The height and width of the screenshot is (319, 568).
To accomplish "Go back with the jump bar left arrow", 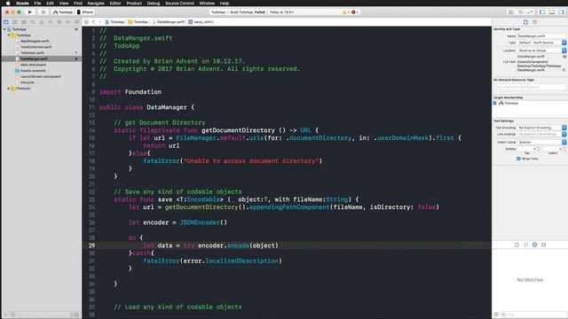I will [93, 22].
